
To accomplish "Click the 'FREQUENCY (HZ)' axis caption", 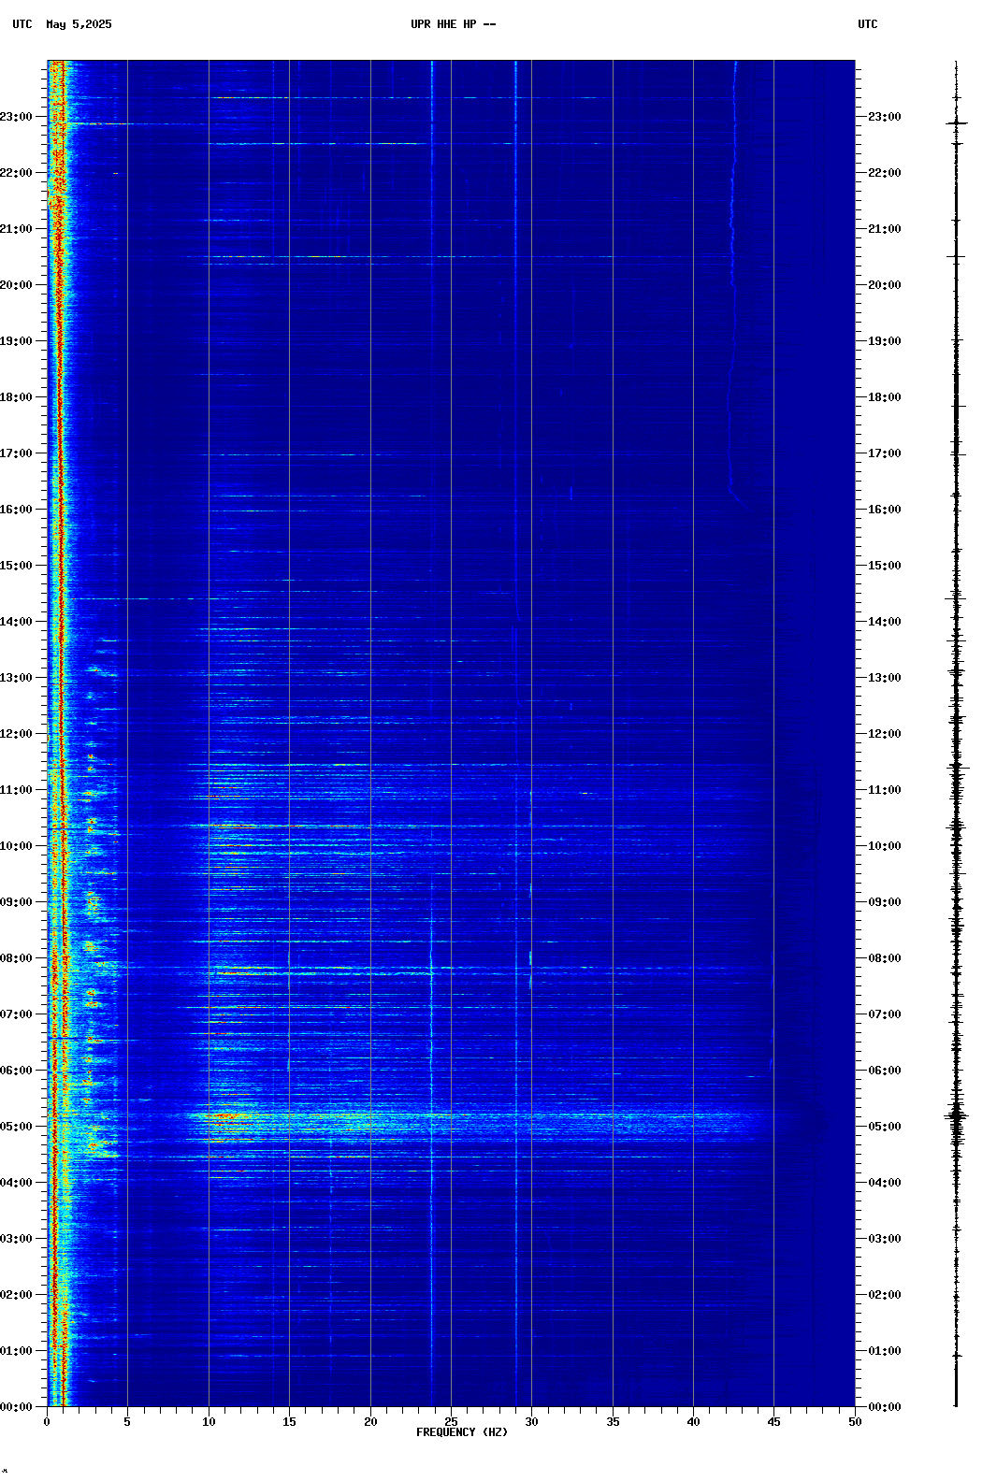I will (x=462, y=1432).
